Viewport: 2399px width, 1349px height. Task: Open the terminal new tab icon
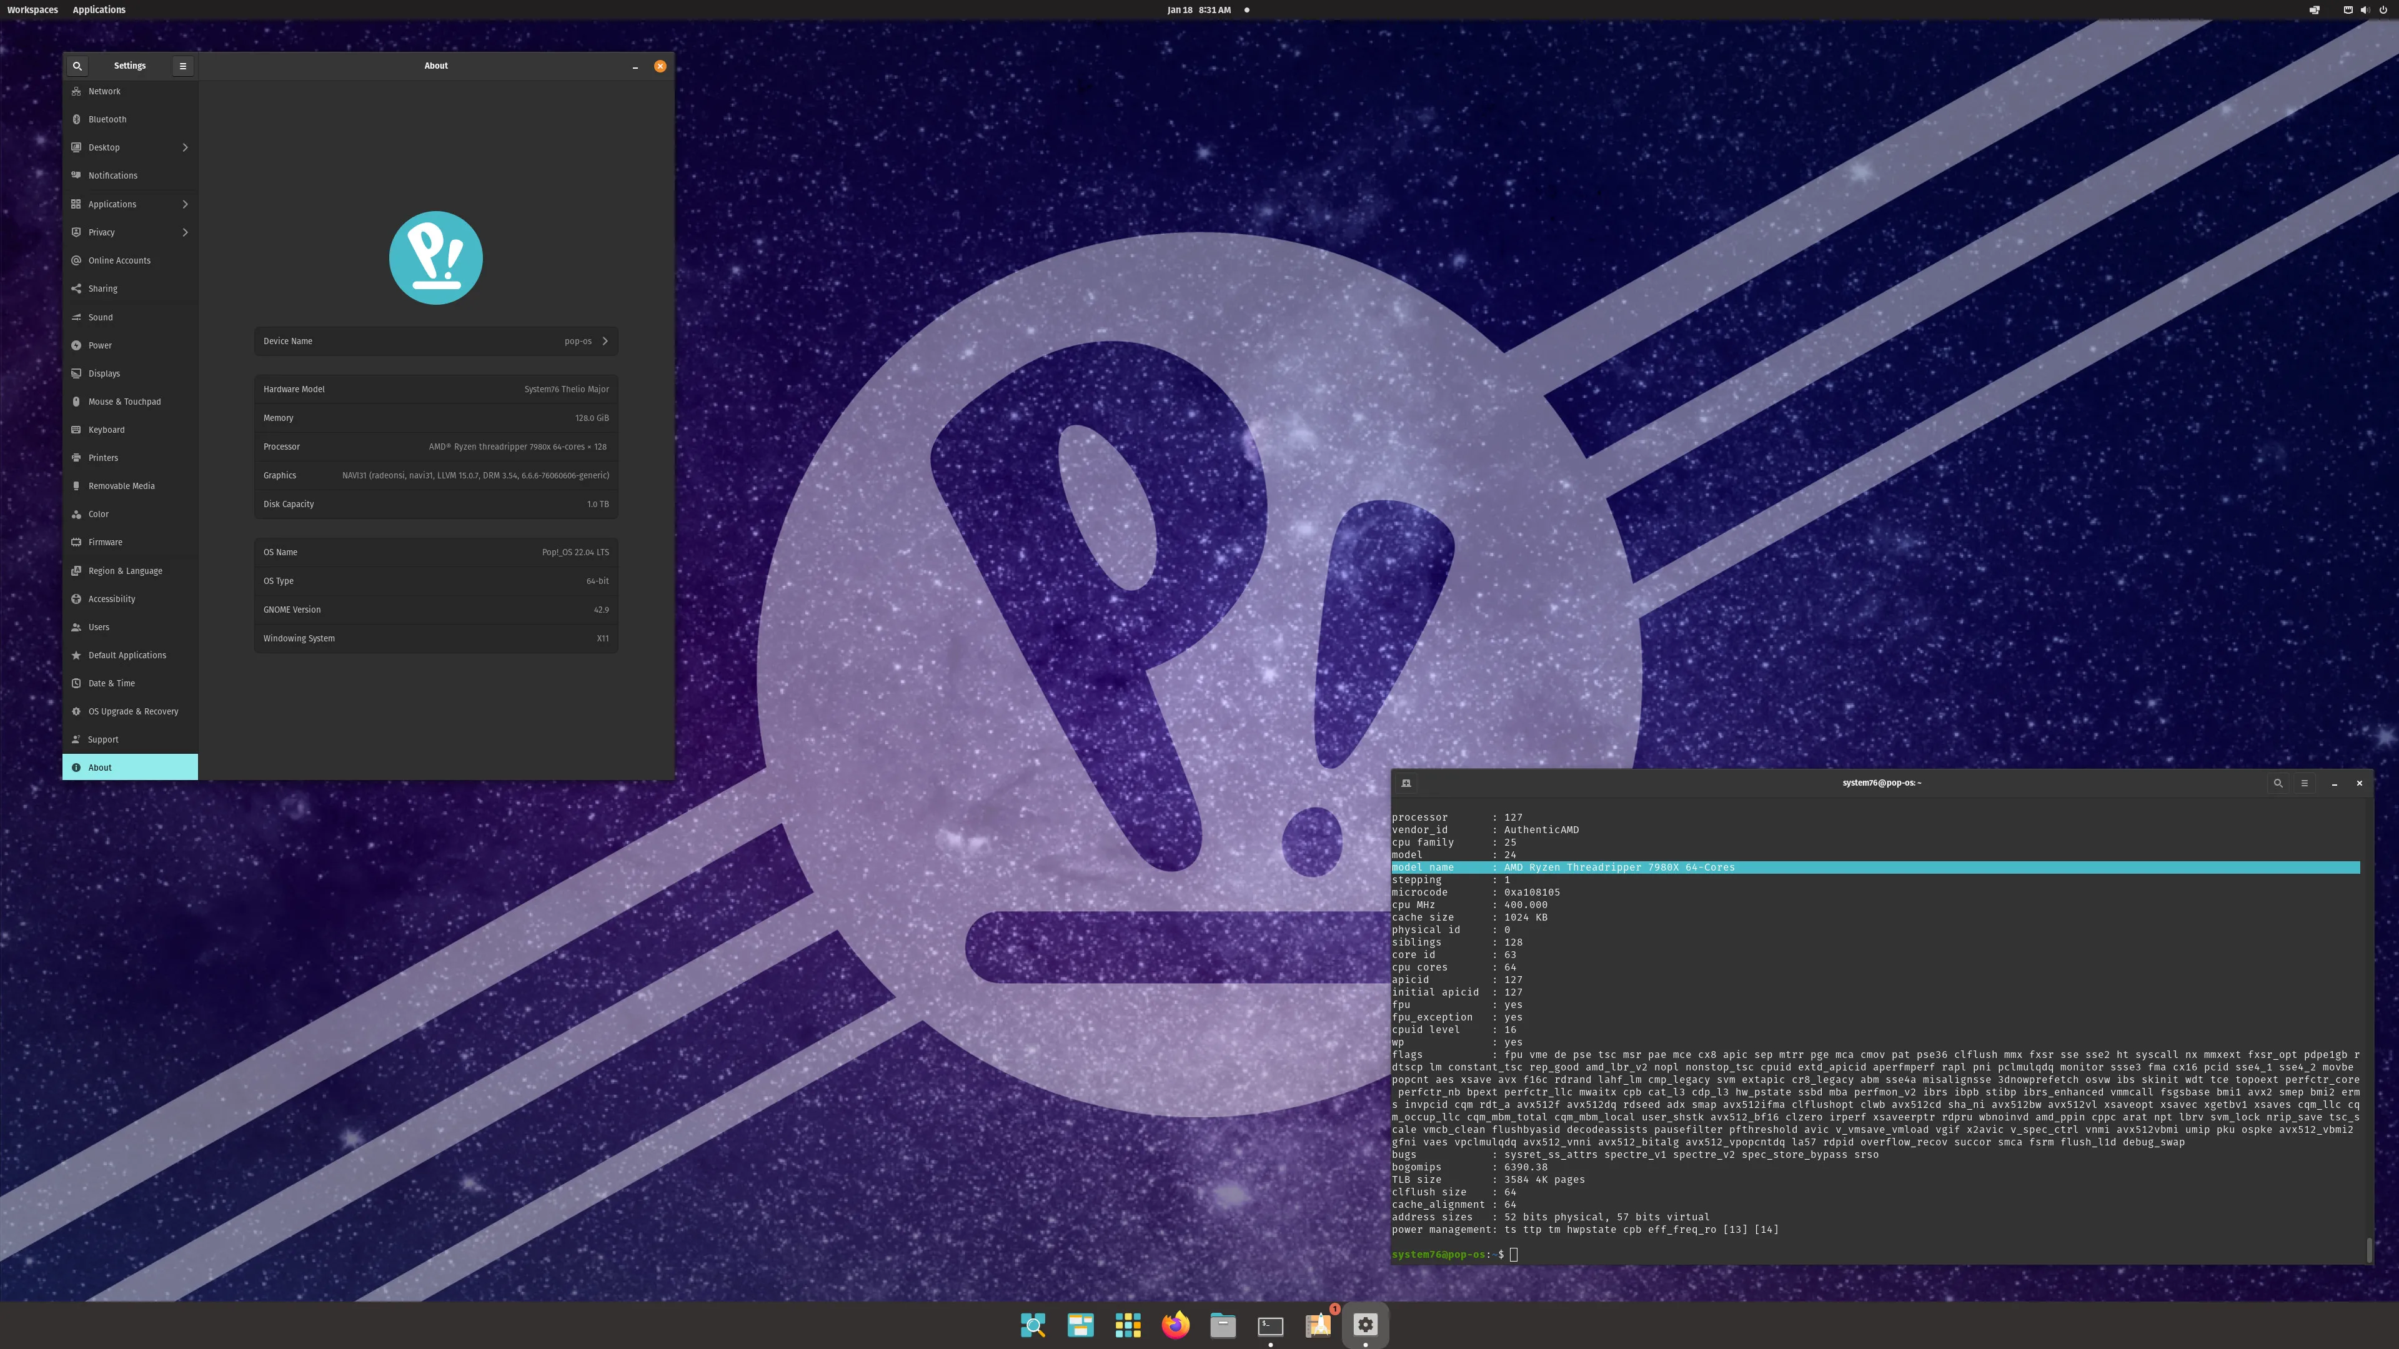click(1406, 783)
